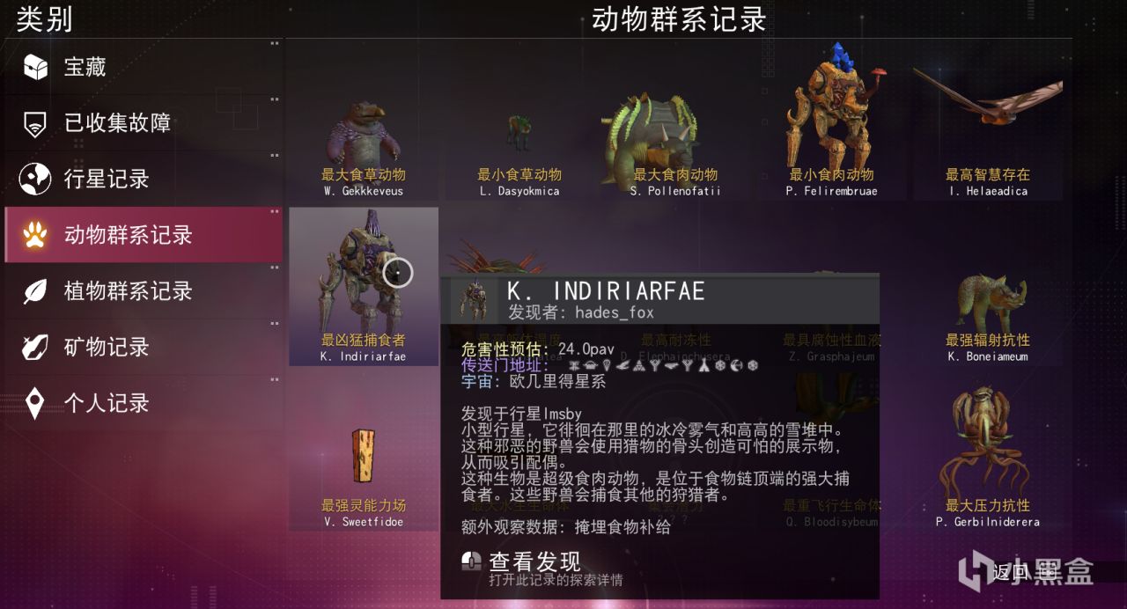Click the map pin icon beside 个人记录

(35, 404)
